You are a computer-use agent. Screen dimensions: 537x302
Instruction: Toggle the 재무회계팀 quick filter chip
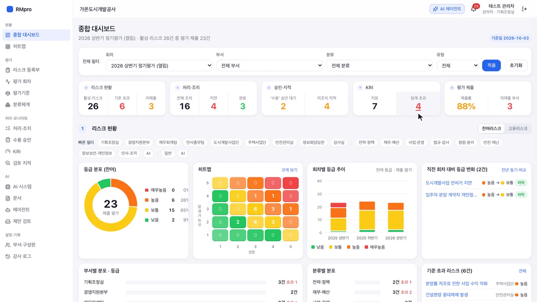point(168,142)
